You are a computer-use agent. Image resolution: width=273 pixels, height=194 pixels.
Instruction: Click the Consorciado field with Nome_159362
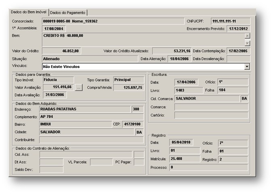(x=113, y=21)
